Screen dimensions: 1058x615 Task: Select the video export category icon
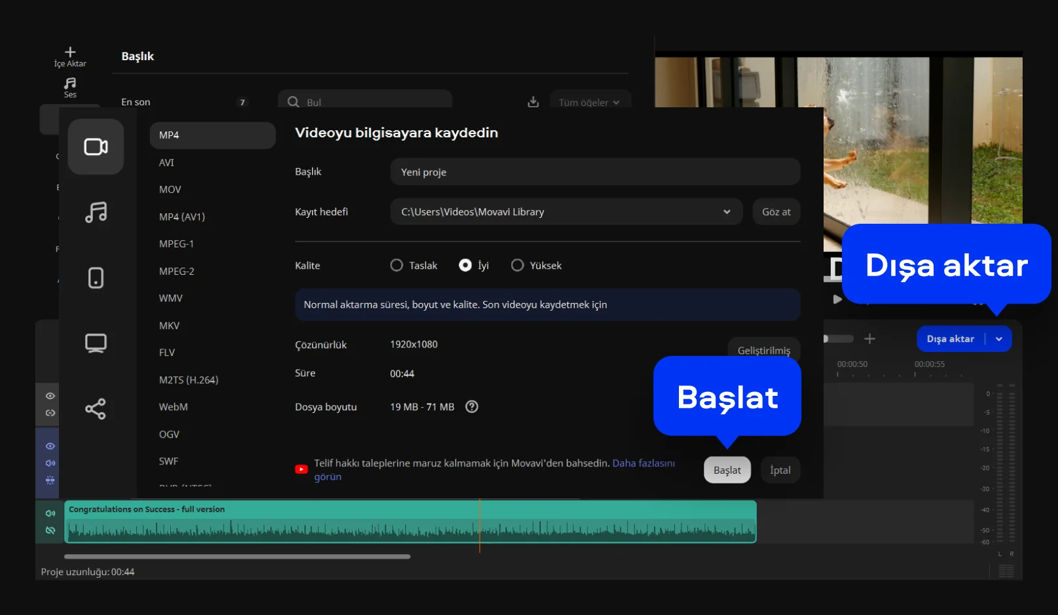click(96, 147)
